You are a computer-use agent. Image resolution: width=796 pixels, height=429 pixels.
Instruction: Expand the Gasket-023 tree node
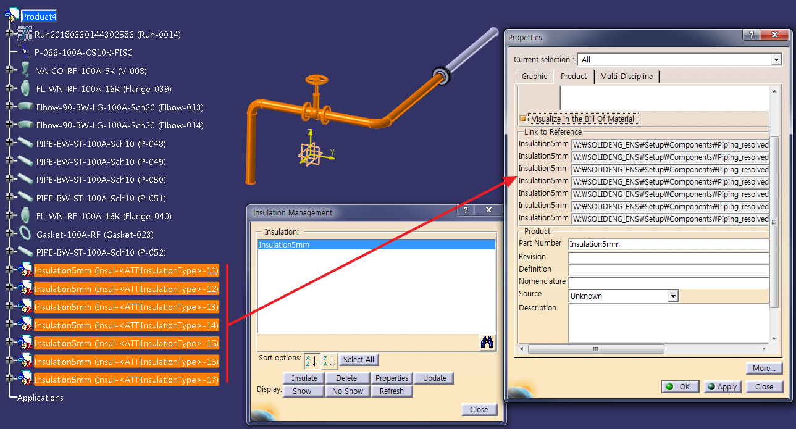click(10, 234)
